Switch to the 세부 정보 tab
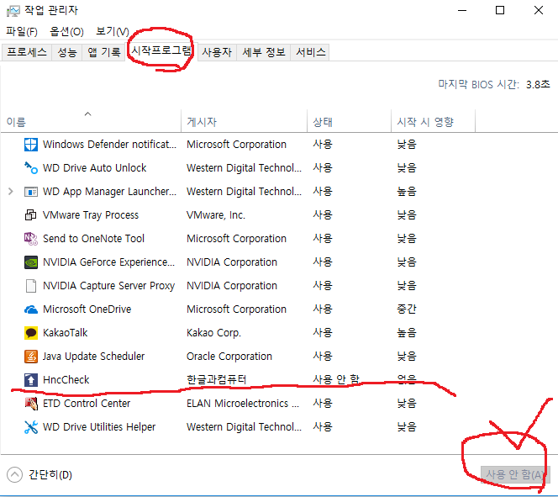558x497 pixels. point(264,52)
